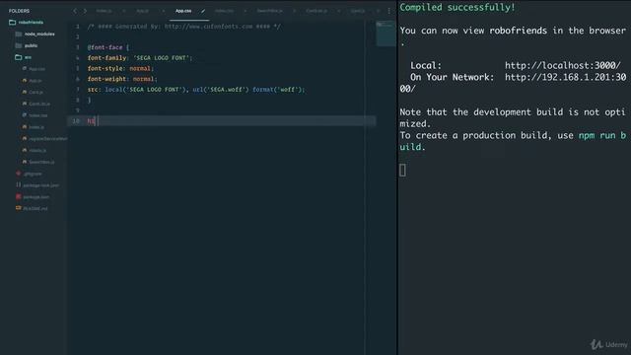Click 'npm run' command text in terminal
631x355 pixels.
[x=596, y=136]
